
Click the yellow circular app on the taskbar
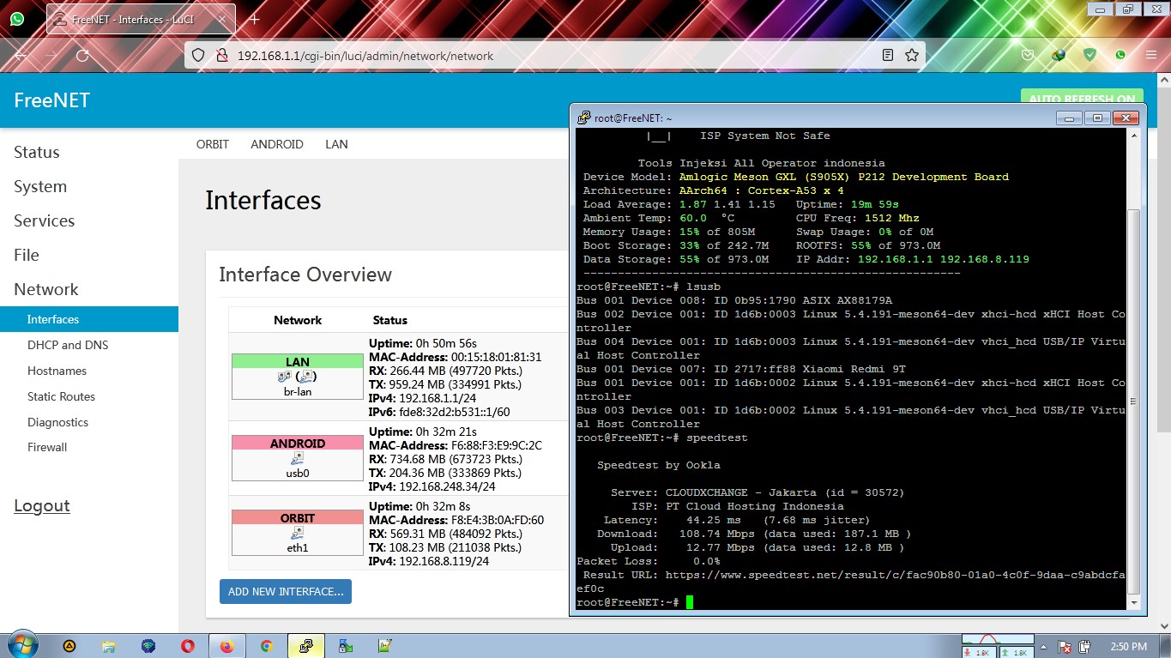(x=69, y=646)
